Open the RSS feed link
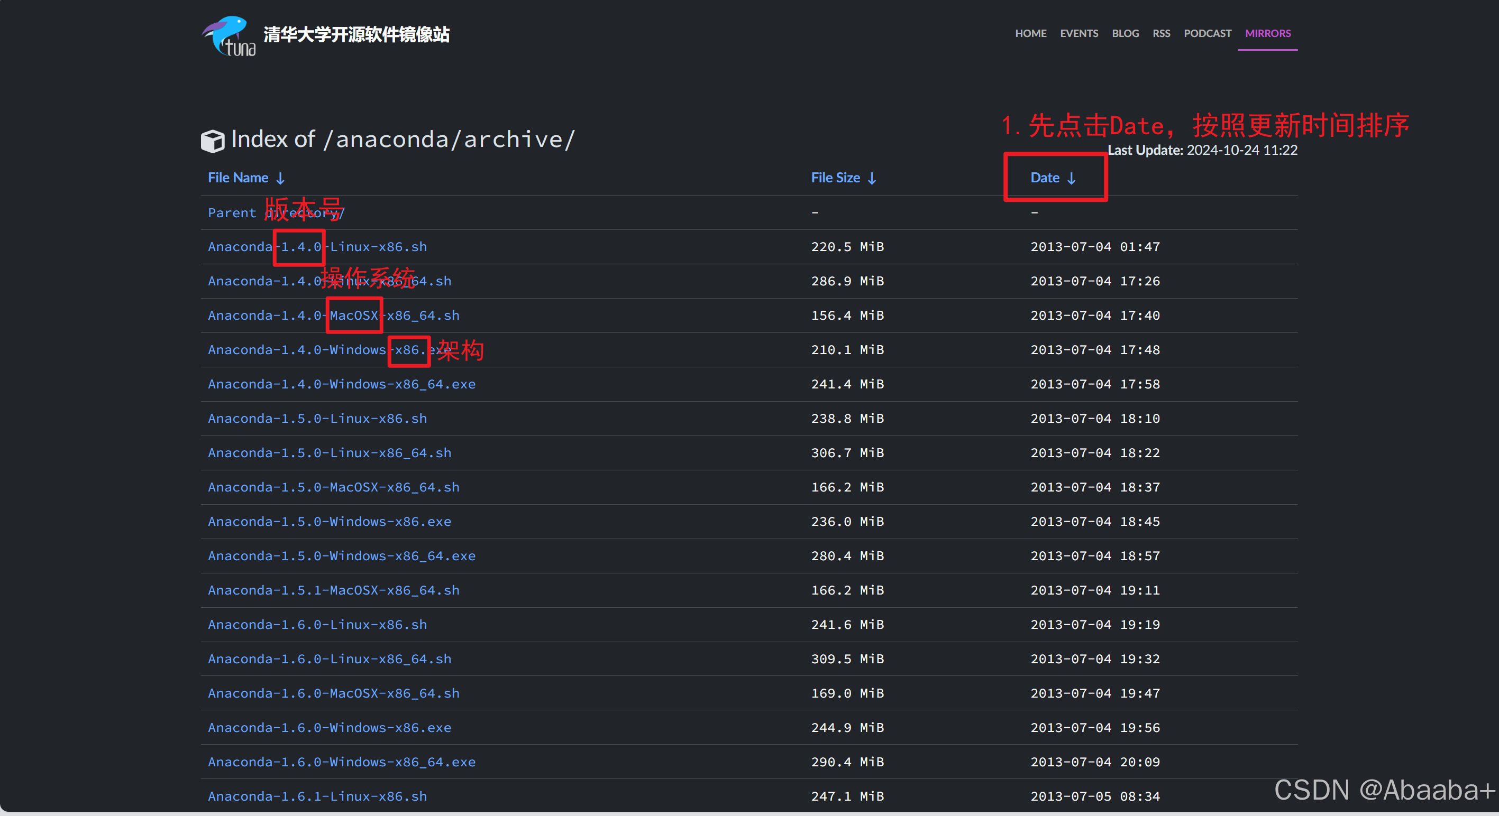 [x=1162, y=33]
